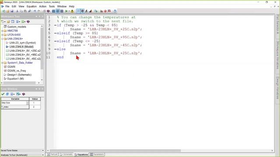Click the Redo arrow toolbar icon
This screenshot has width=280, height=157.
(39, 11)
